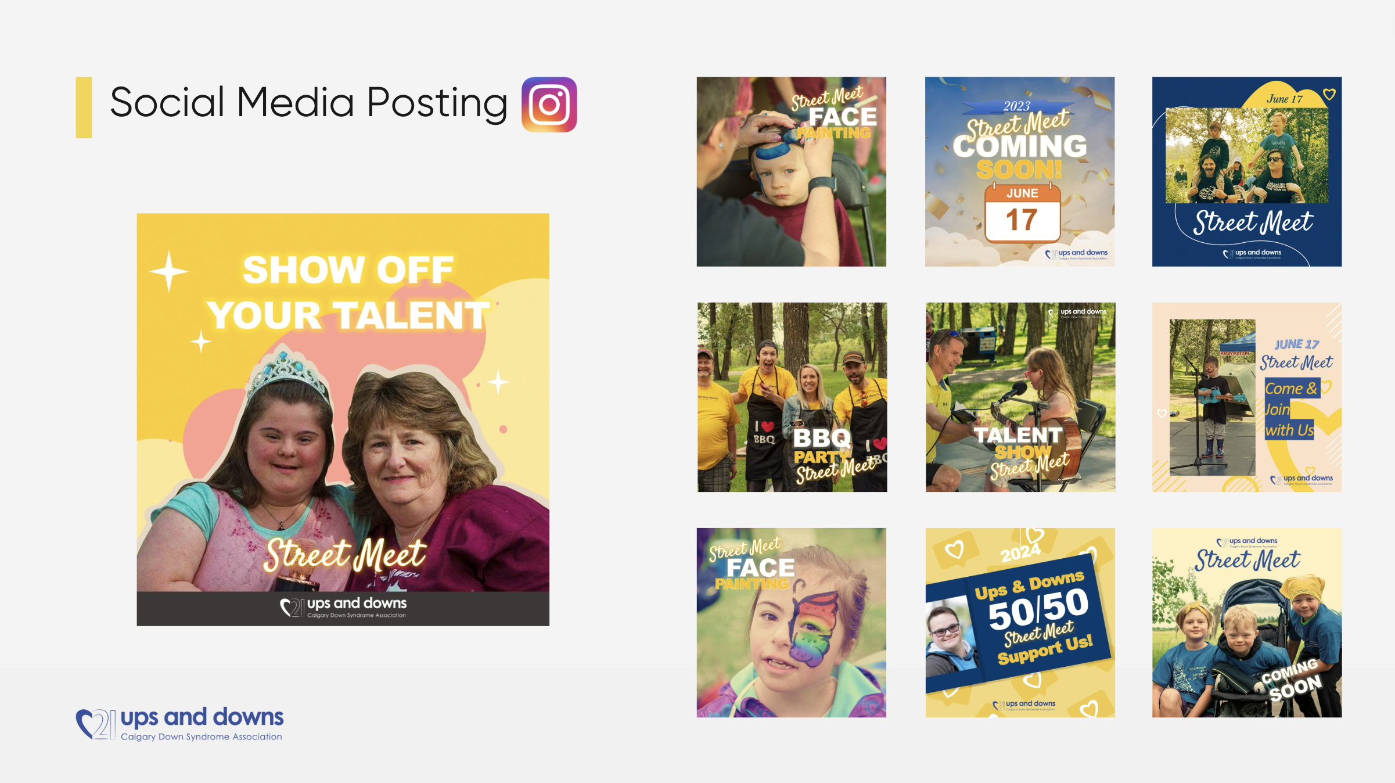Select the Talent Show Street Meet thumbnail
1395x783 pixels.
pos(1020,397)
